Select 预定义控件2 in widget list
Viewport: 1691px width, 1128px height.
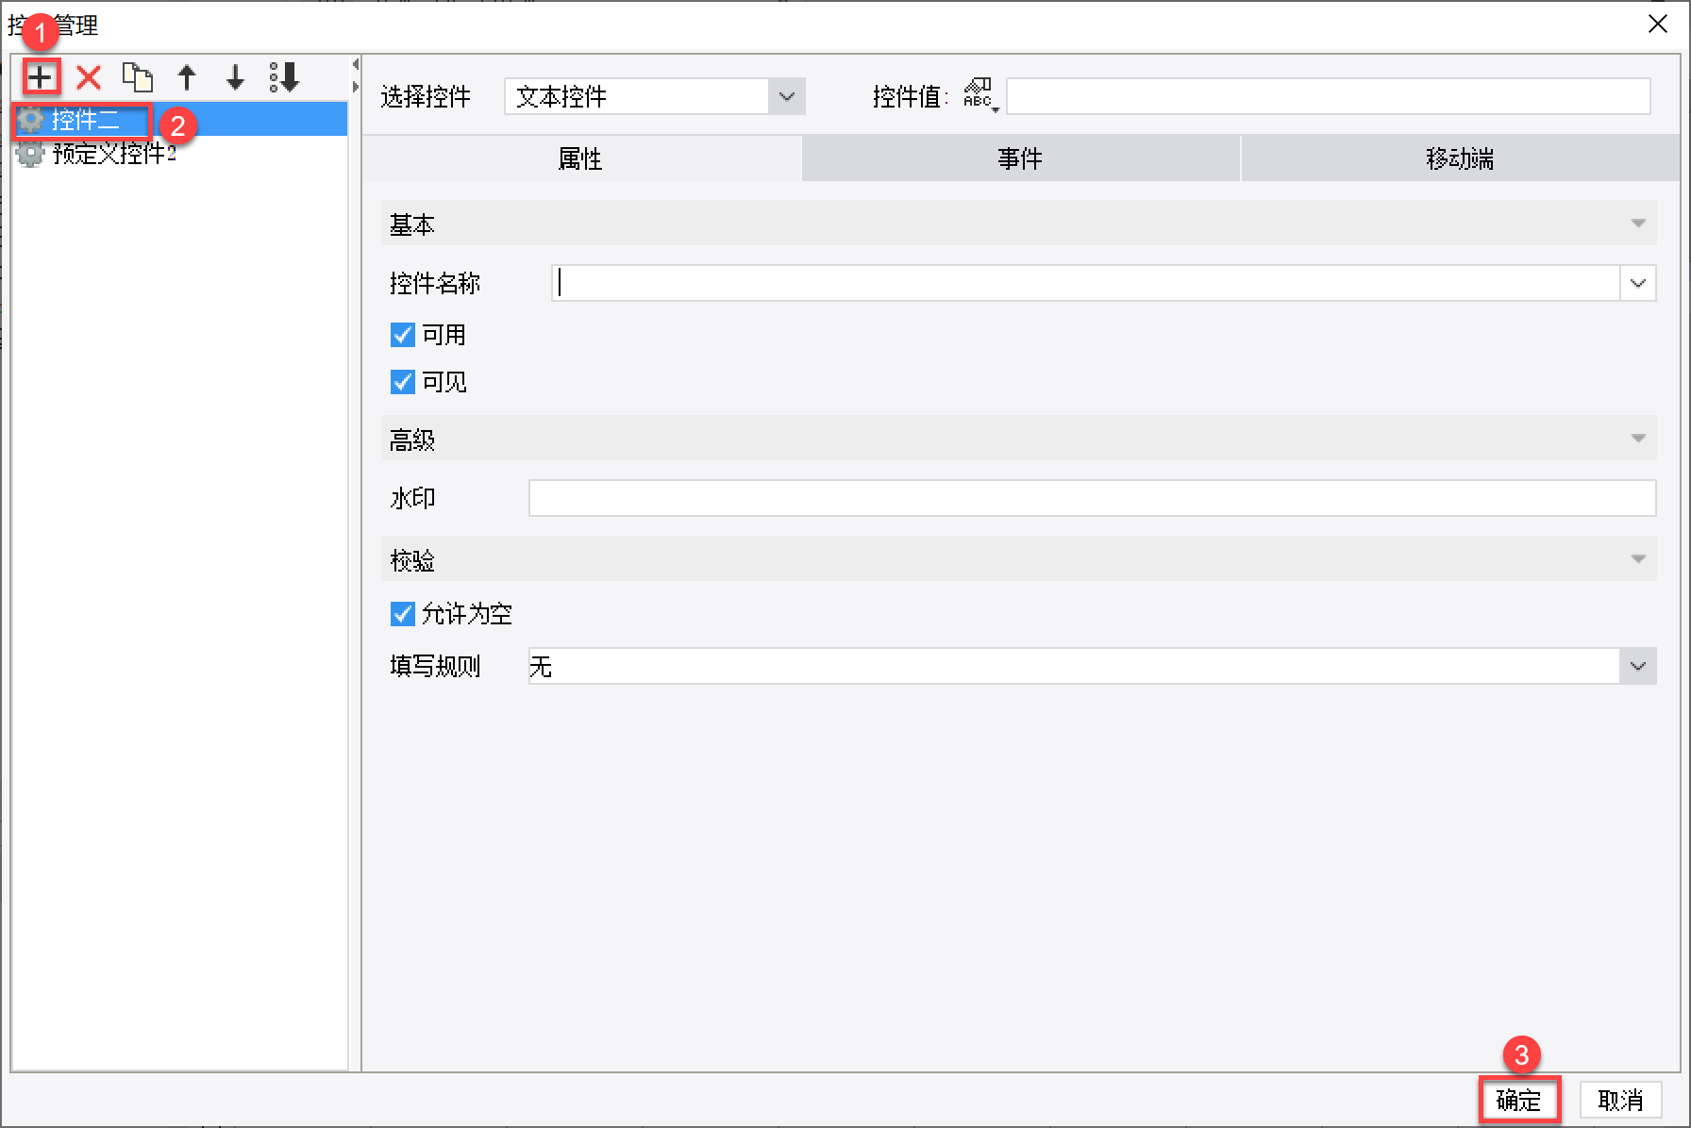tap(179, 154)
